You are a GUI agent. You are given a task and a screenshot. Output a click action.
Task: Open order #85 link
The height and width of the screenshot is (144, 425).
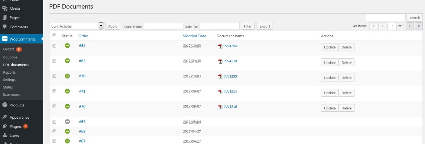pos(82,46)
